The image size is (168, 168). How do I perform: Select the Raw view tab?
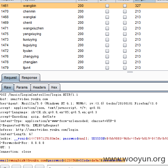tap(8, 87)
